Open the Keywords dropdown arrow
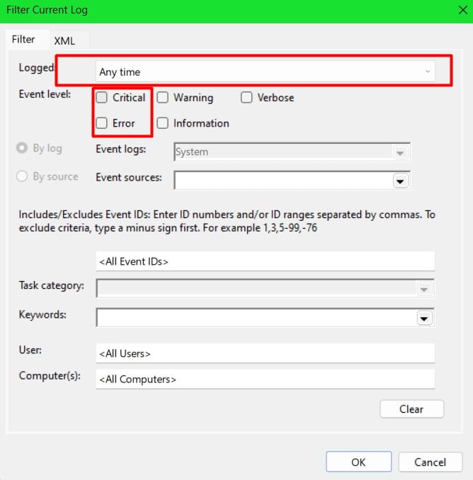Viewport: 473px width, 480px height. tap(424, 318)
